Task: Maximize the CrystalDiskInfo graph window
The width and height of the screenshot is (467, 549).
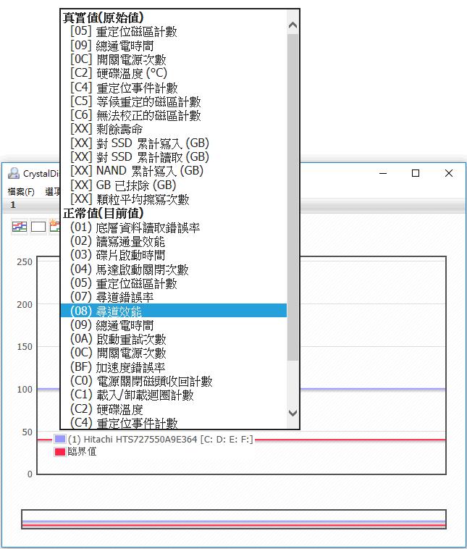Action: coord(416,173)
